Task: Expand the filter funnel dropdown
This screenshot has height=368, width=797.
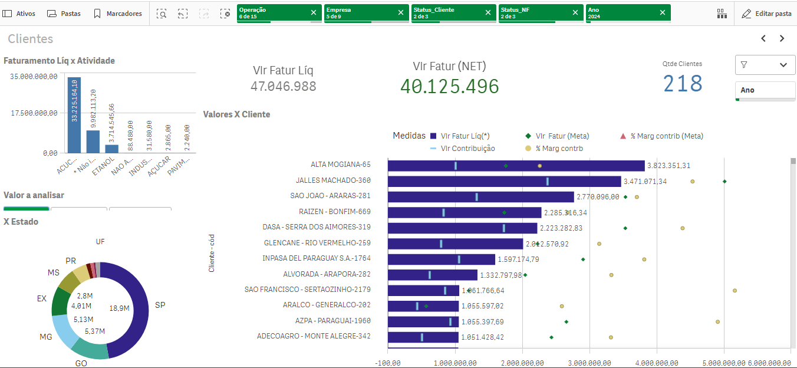Action: click(x=765, y=65)
